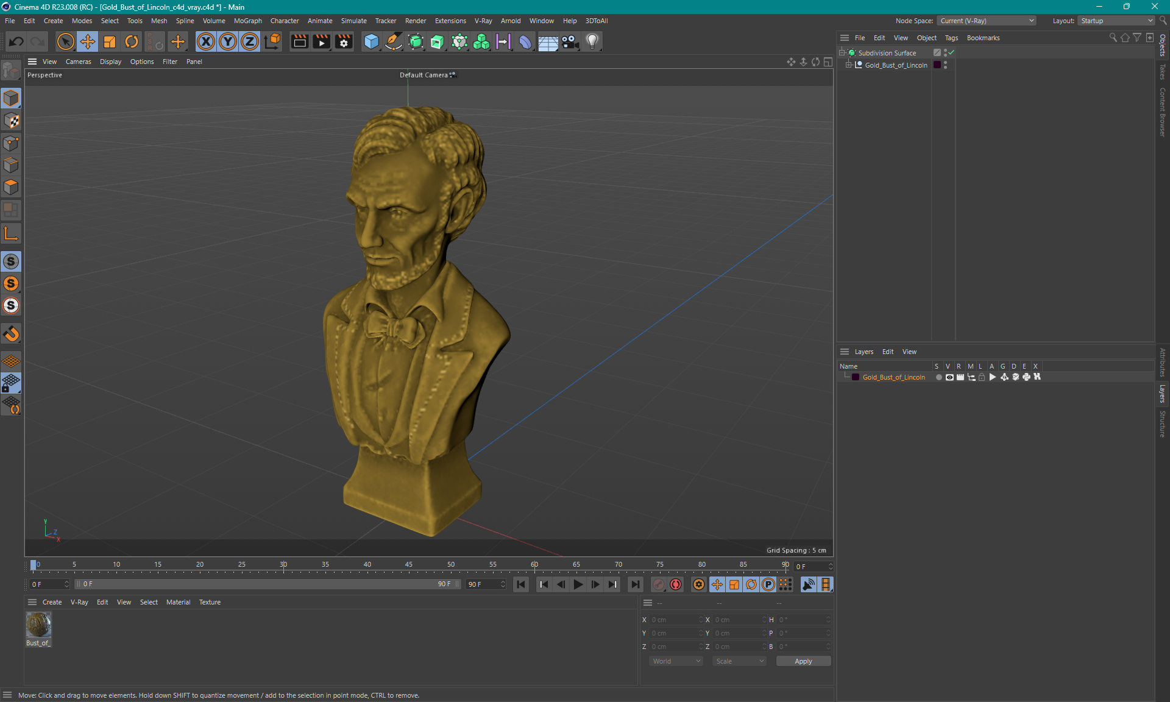
Task: Open the Simulate menu
Action: [353, 21]
